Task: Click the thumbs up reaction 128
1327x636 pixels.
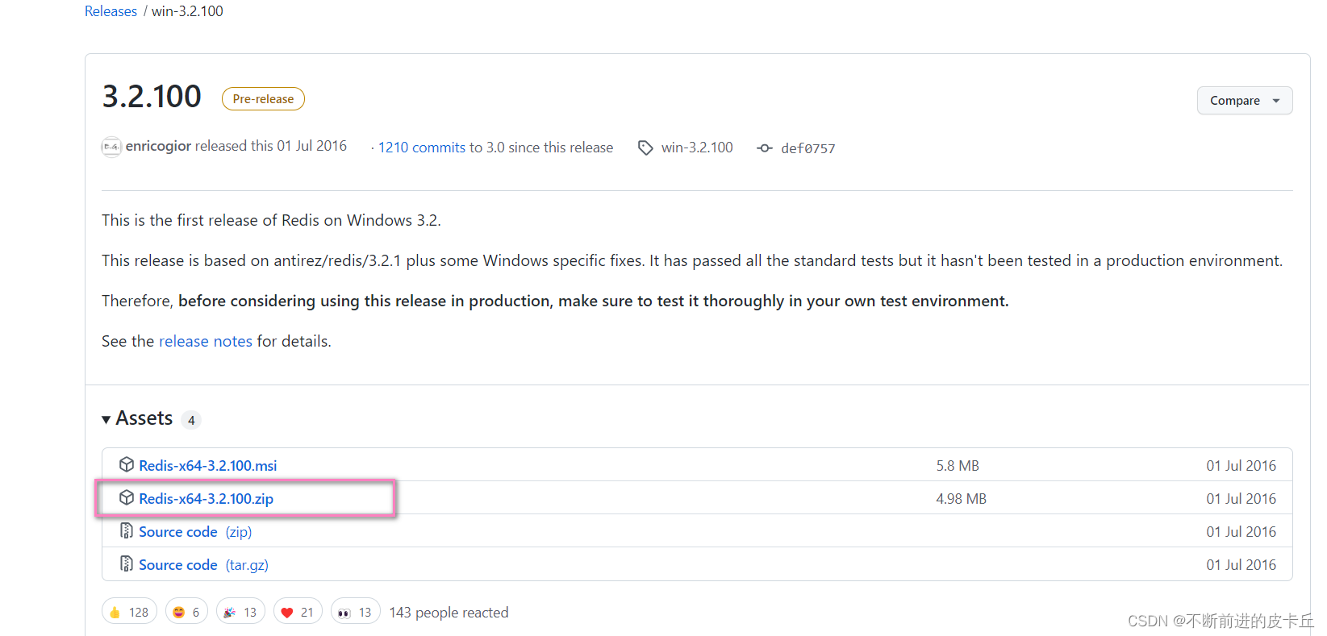Action: (130, 612)
